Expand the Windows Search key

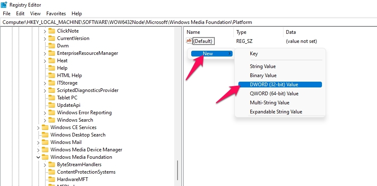coord(45,120)
